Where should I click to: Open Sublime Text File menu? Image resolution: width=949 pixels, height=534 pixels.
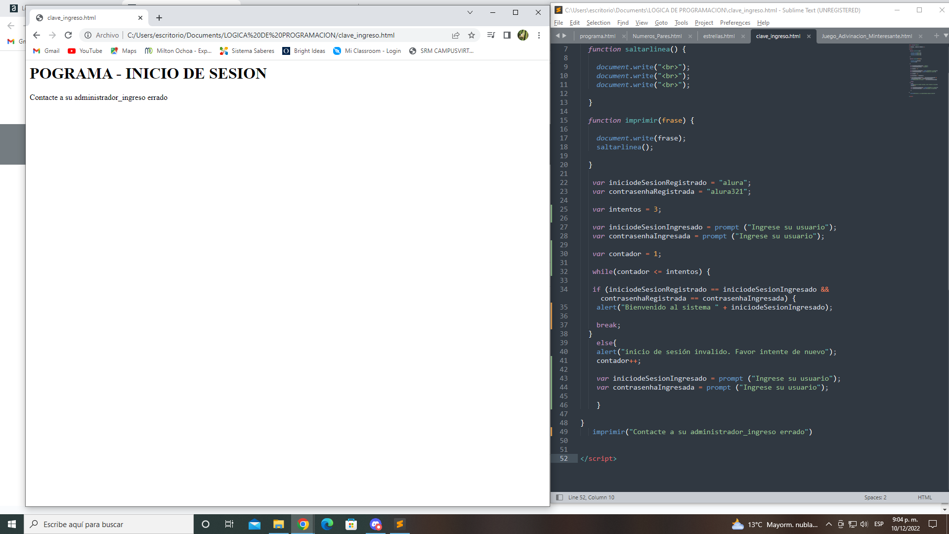[x=559, y=23]
